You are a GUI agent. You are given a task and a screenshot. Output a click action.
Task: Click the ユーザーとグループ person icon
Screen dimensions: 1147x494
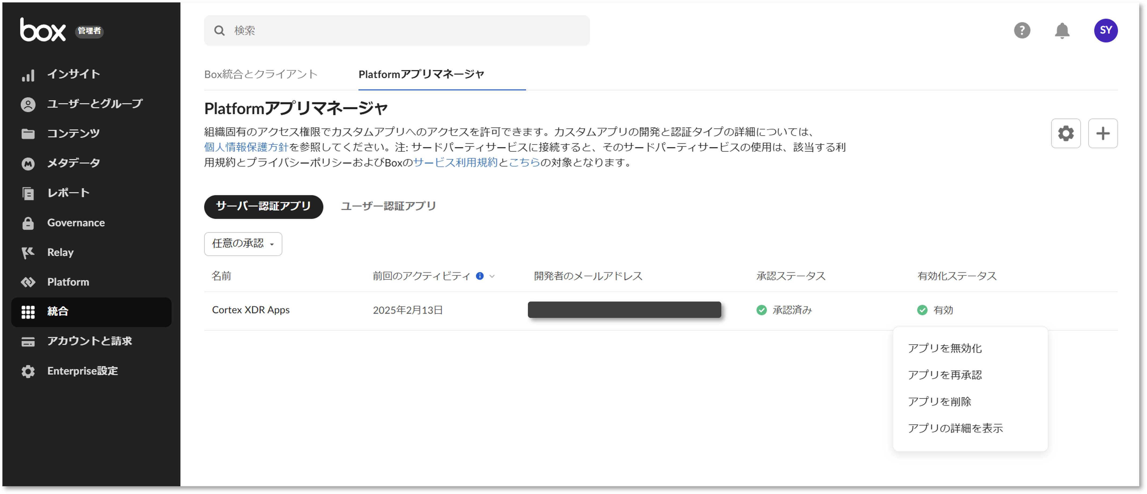[x=28, y=104]
